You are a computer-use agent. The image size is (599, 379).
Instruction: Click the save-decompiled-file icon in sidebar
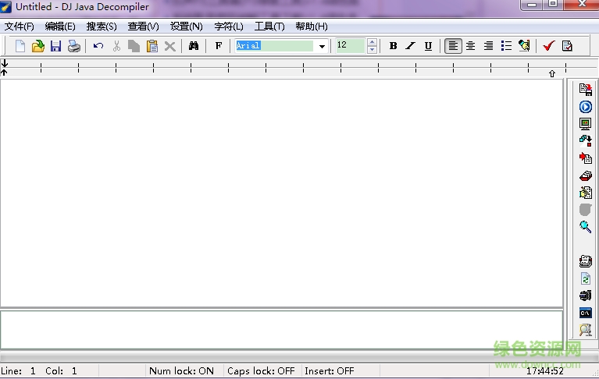coord(585,90)
